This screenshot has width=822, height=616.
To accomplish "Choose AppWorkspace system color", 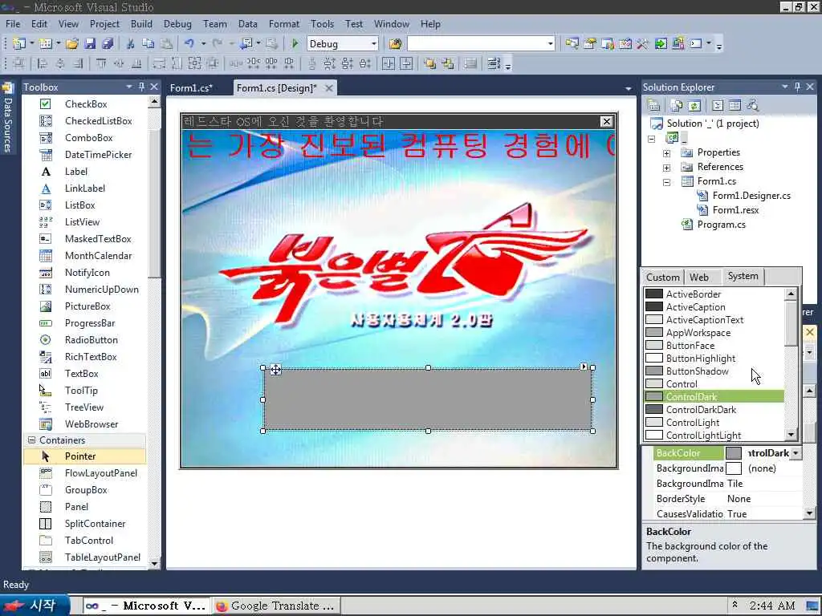I will coord(714,333).
